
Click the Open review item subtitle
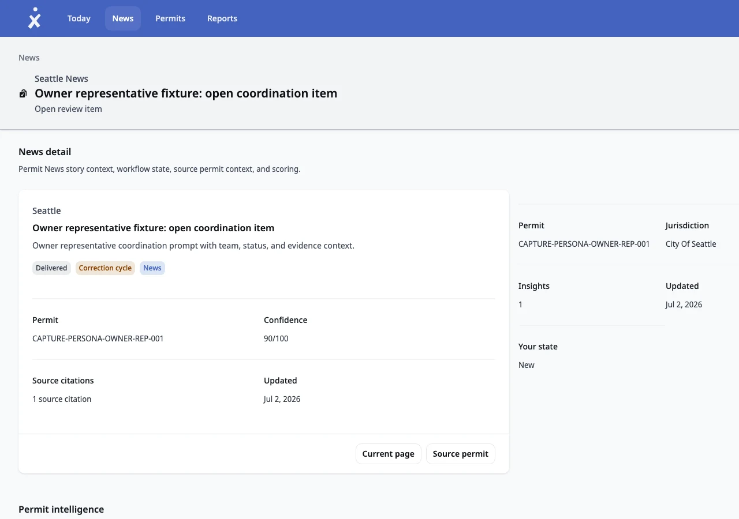68,109
